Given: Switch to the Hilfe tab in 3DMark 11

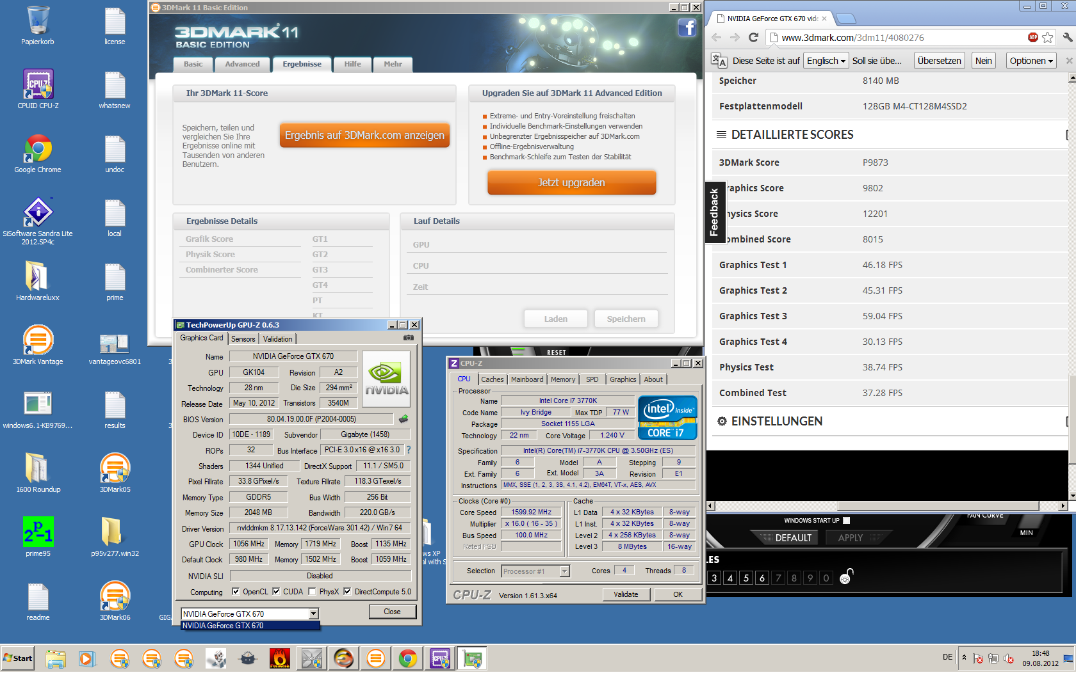Looking at the screenshot, I should [352, 64].
